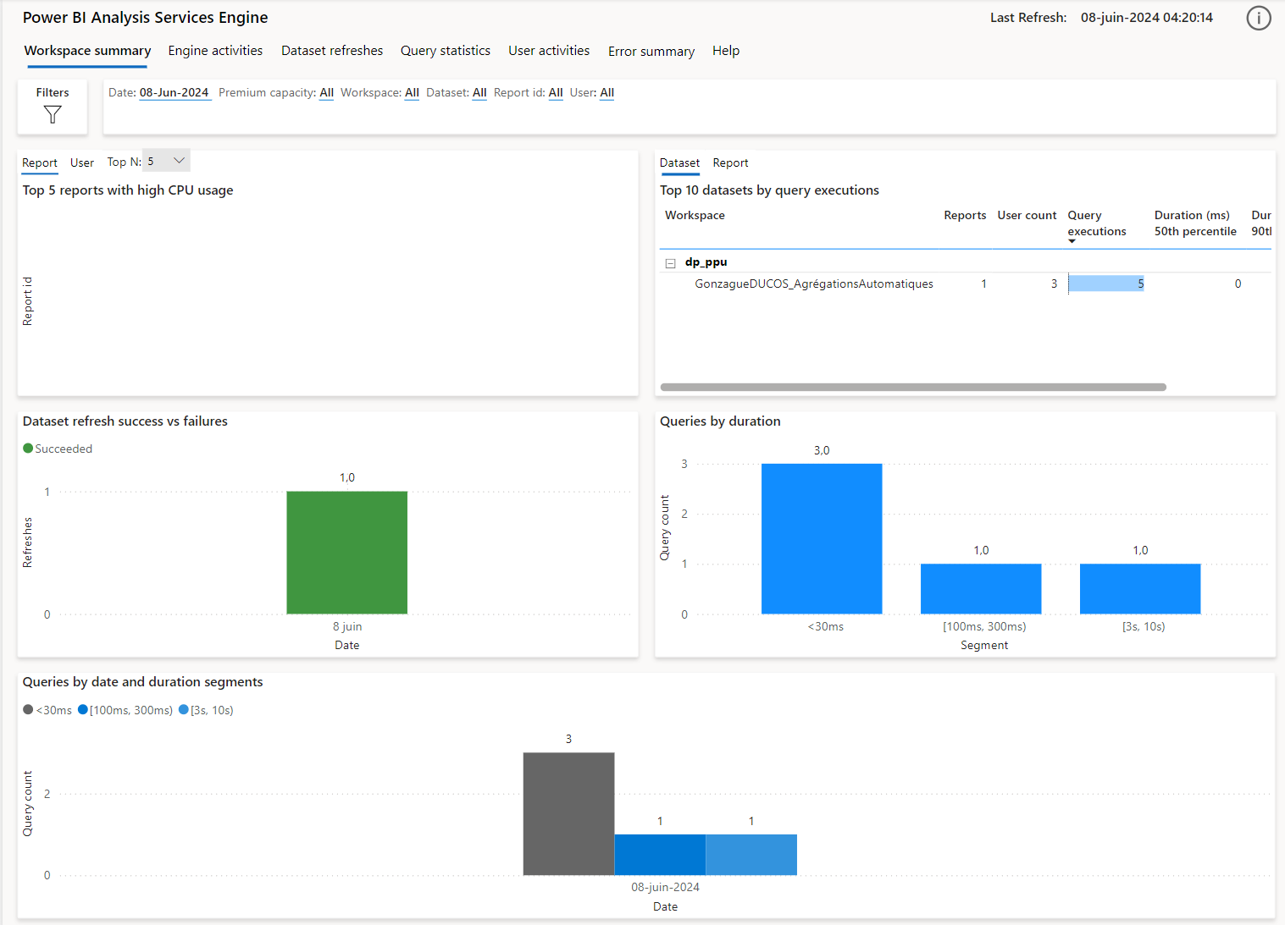
Task: Open the Dataset refreshes tab
Action: tap(332, 51)
